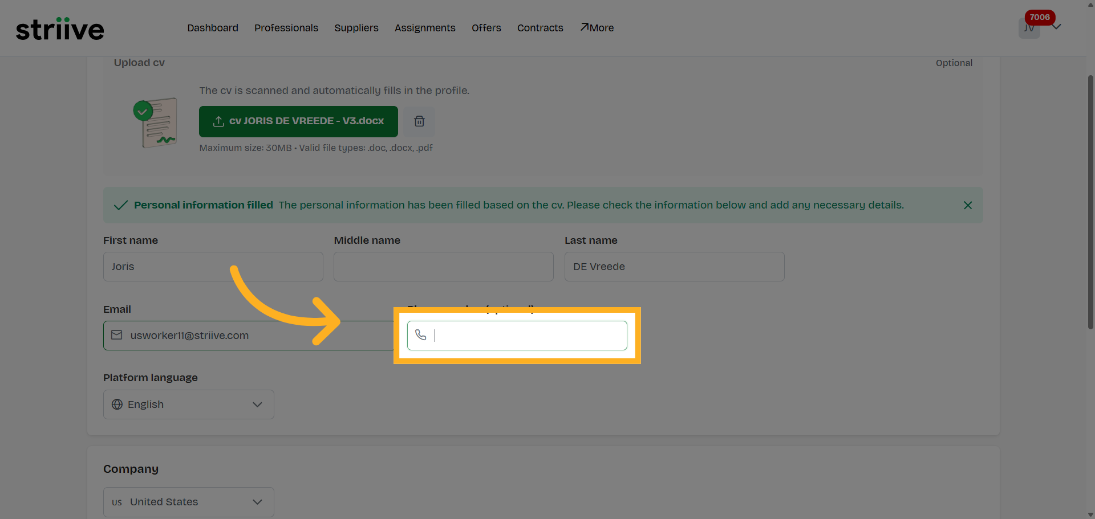Click the checkmark in the Personal information filled banner

click(x=120, y=205)
